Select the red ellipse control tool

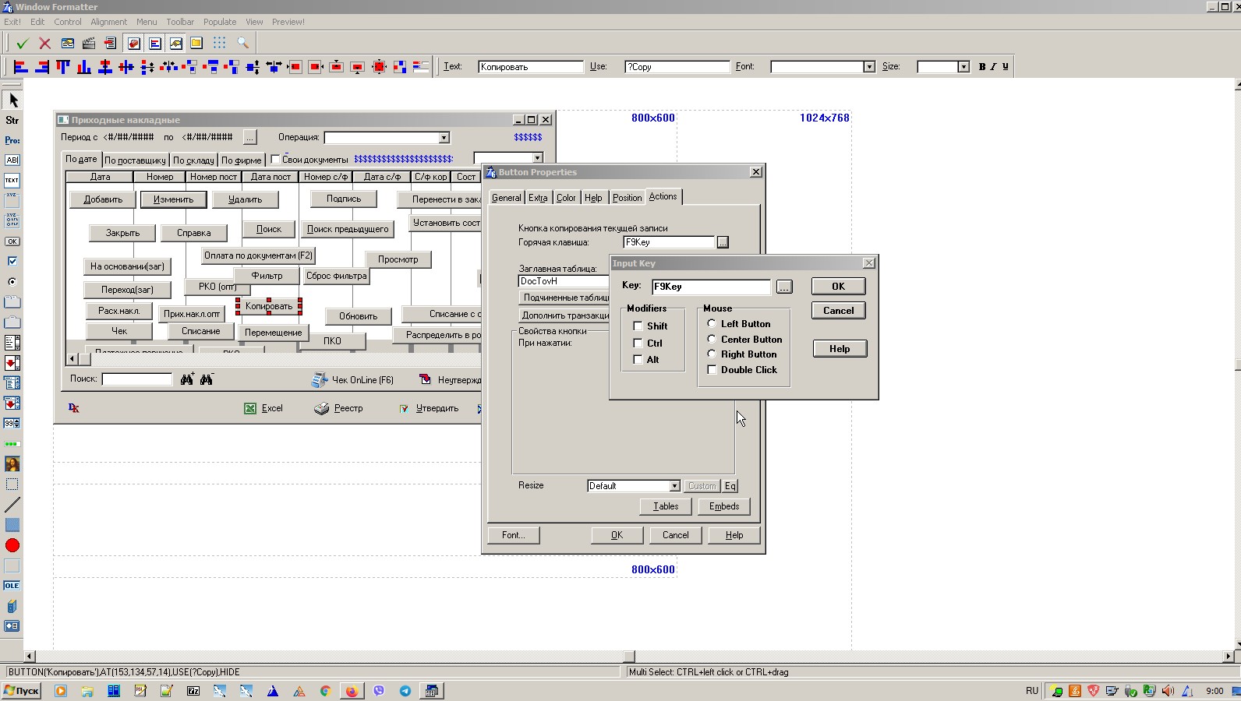click(x=12, y=545)
